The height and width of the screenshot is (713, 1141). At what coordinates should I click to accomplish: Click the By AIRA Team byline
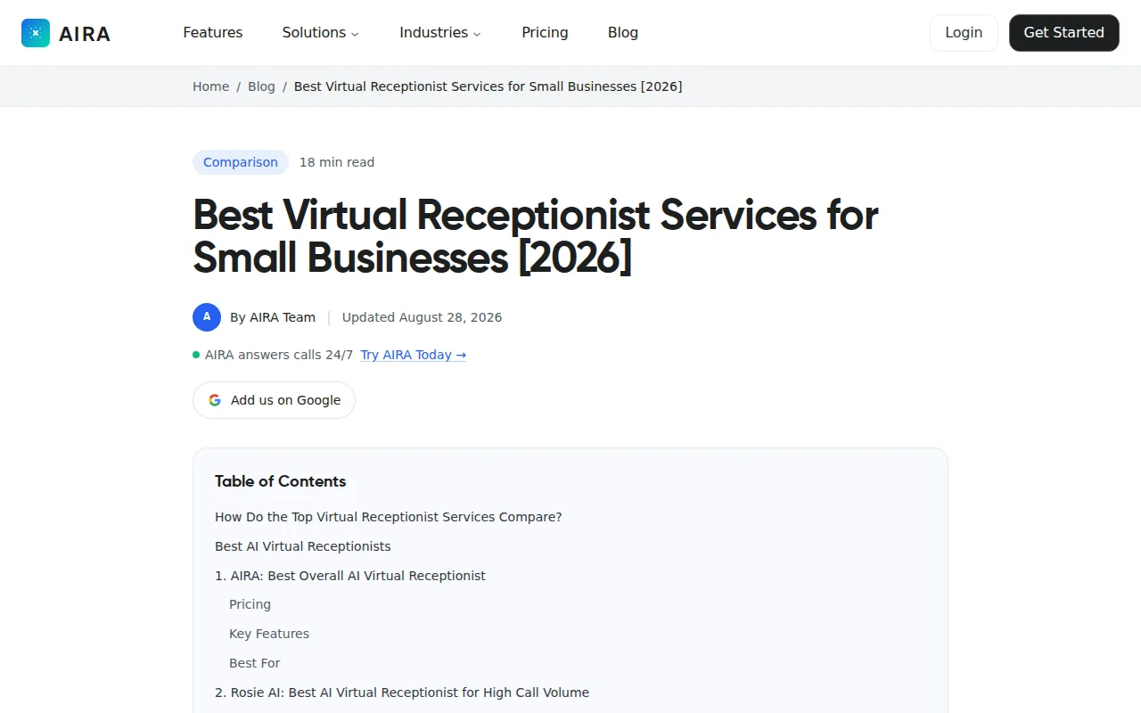pos(273,317)
